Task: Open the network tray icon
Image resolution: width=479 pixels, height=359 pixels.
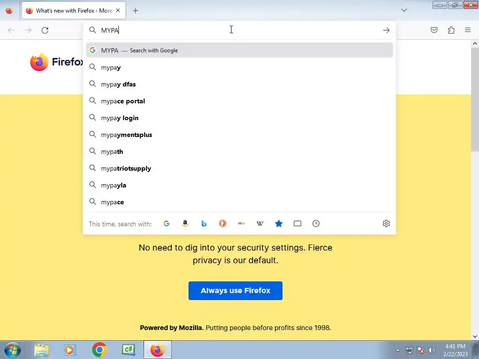Action: pyautogui.click(x=409, y=350)
